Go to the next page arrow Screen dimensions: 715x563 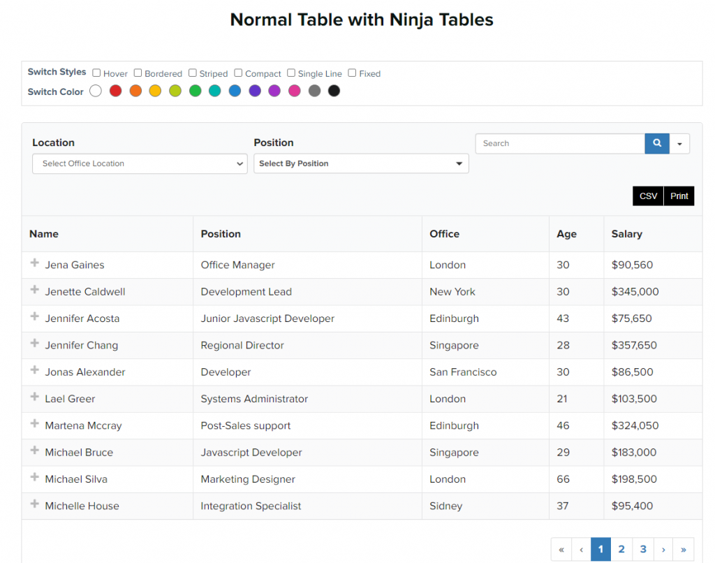coord(663,549)
